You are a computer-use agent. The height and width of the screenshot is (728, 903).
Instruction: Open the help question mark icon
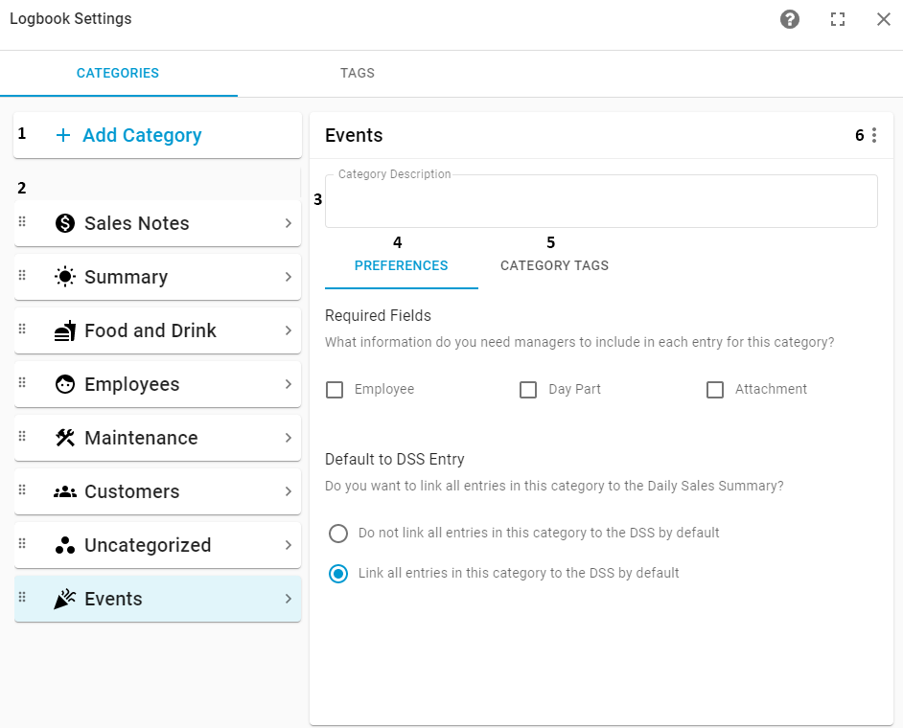point(789,19)
